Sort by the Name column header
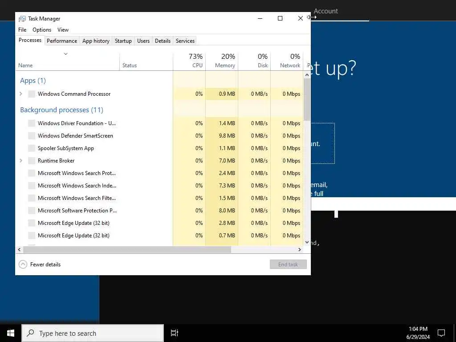The image size is (456, 342). tap(68, 61)
